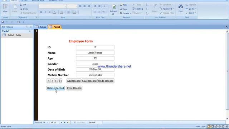Click the Delete Record form button
The width and height of the screenshot is (229, 129).
pos(55,88)
